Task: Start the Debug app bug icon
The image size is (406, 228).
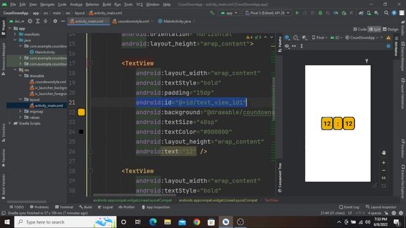Action: [320, 13]
